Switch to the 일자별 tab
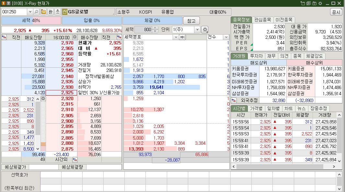The height and width of the screenshot is (192, 345). 273,108
